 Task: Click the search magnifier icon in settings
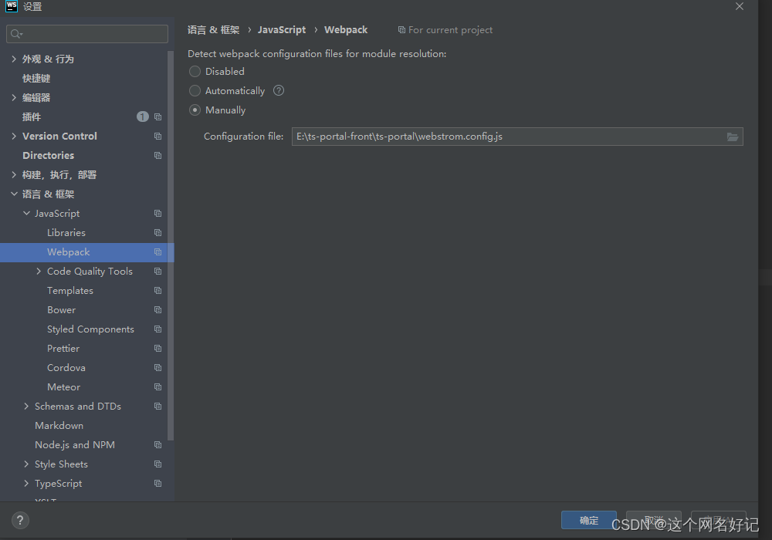(16, 34)
